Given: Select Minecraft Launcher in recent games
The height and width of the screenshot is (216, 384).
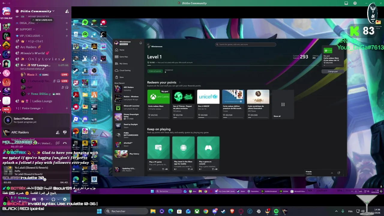Looking at the screenshot, I should coord(128,107).
